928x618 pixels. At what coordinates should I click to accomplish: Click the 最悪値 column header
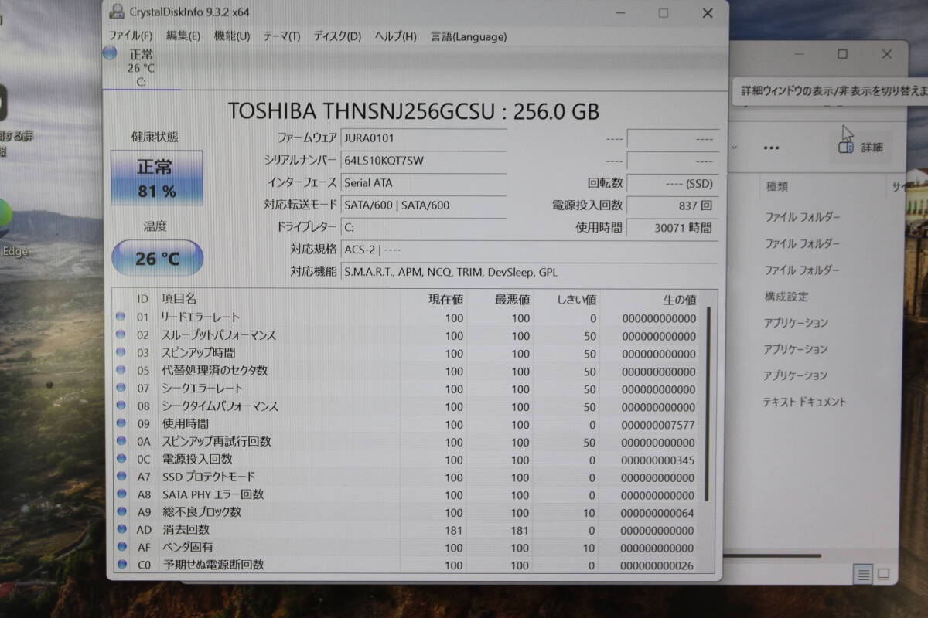pyautogui.click(x=513, y=299)
